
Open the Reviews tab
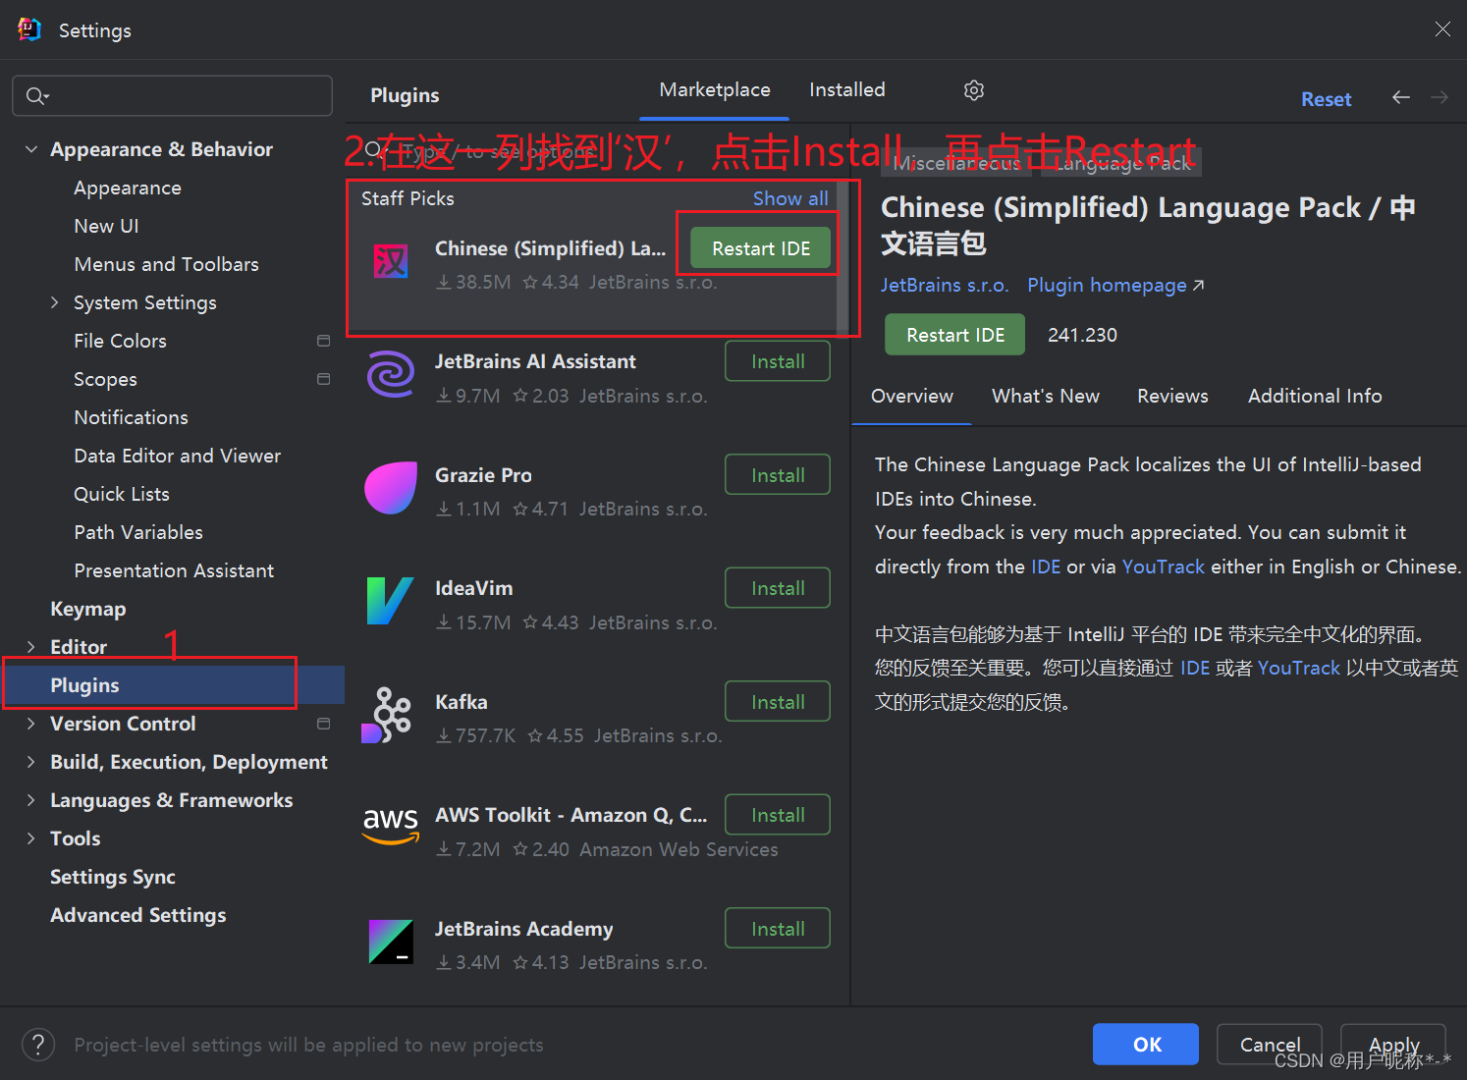(x=1172, y=396)
